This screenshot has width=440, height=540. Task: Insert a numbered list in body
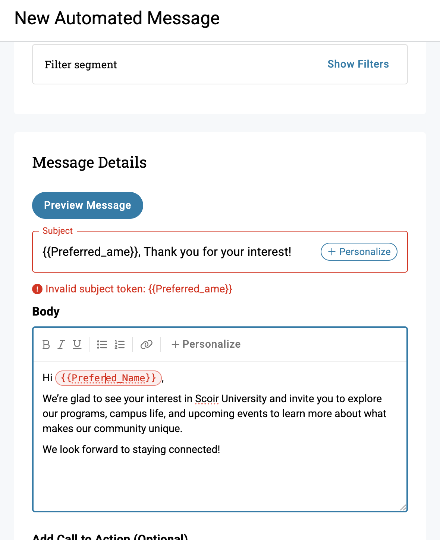pyautogui.click(x=119, y=344)
